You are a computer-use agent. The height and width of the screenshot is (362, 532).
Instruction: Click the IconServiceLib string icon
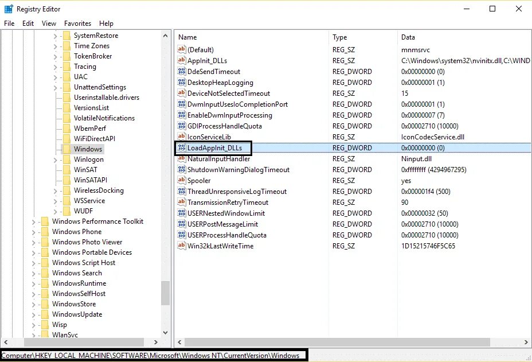point(182,137)
